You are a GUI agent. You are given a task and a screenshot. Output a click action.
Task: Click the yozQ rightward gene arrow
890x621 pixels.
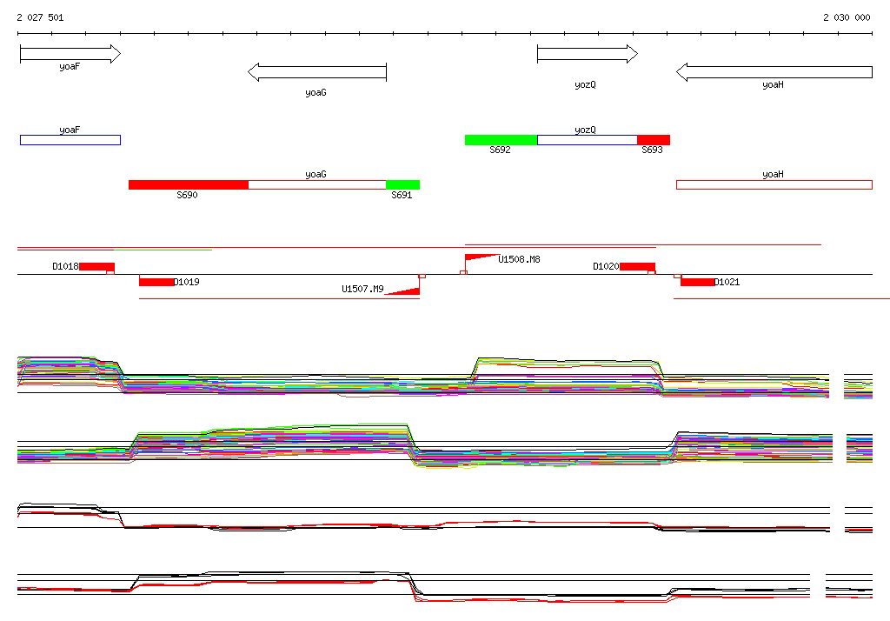[588, 54]
